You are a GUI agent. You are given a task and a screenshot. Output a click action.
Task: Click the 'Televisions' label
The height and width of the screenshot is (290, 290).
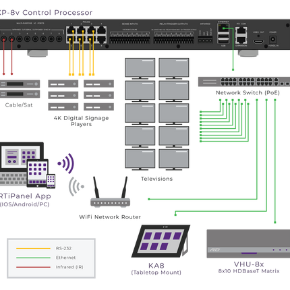coord(156,179)
